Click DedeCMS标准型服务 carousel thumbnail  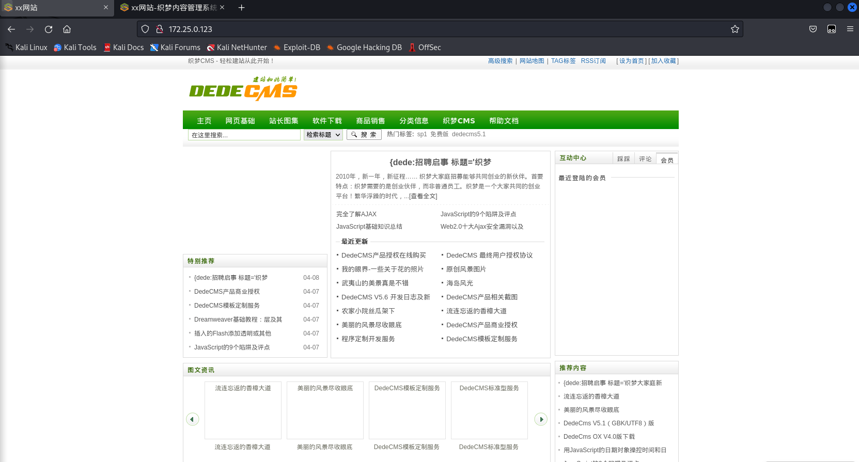coord(489,410)
